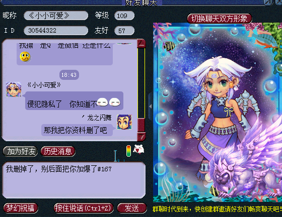Click the chat scrollbar up arrow
Viewport: 282px width, 217px height.
point(142,43)
